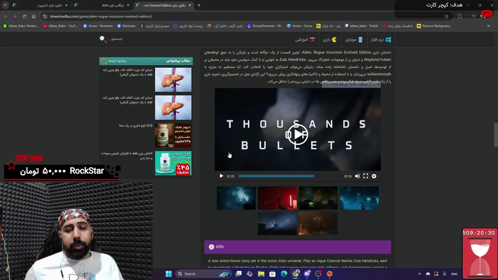Open OBS Studio from taskbar
498x280 pixels.
pos(318,274)
